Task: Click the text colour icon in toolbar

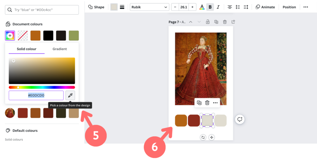Action: [x=202, y=7]
